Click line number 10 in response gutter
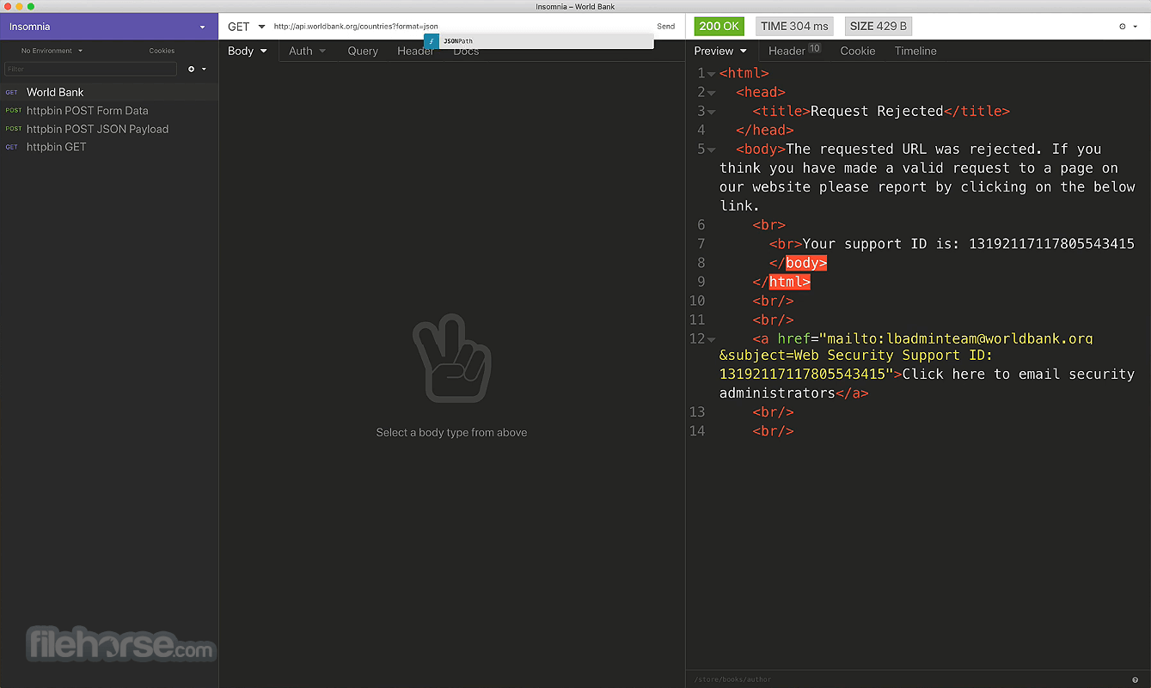The height and width of the screenshot is (688, 1151). 697,301
